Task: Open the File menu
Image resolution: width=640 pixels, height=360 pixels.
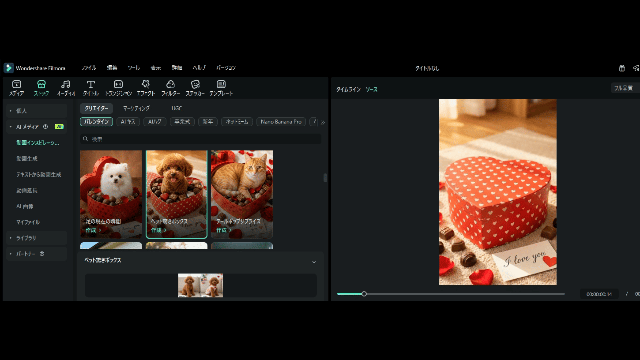Action: point(88,68)
